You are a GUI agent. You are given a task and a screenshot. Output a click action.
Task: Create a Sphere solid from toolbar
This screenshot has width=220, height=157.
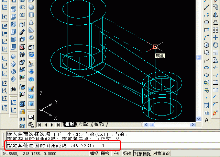pos(31,7)
